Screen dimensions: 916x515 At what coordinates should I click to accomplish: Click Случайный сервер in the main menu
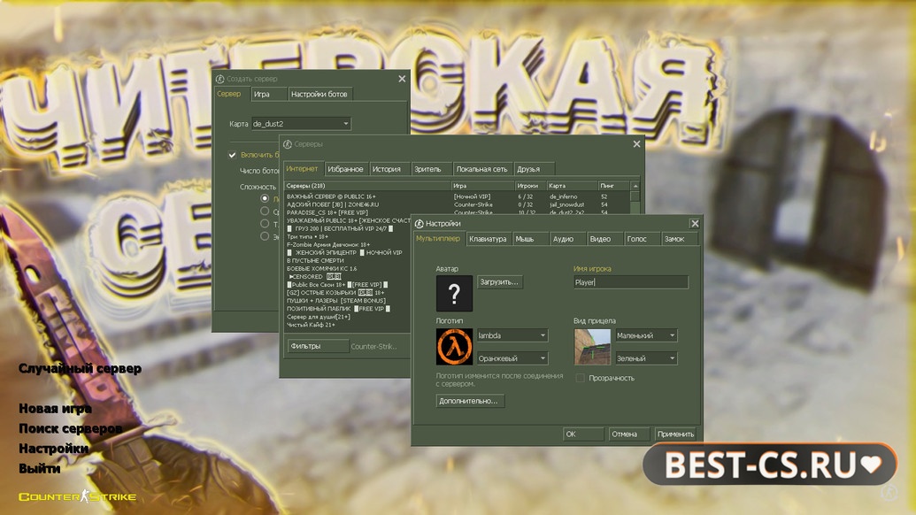pyautogui.click(x=80, y=368)
